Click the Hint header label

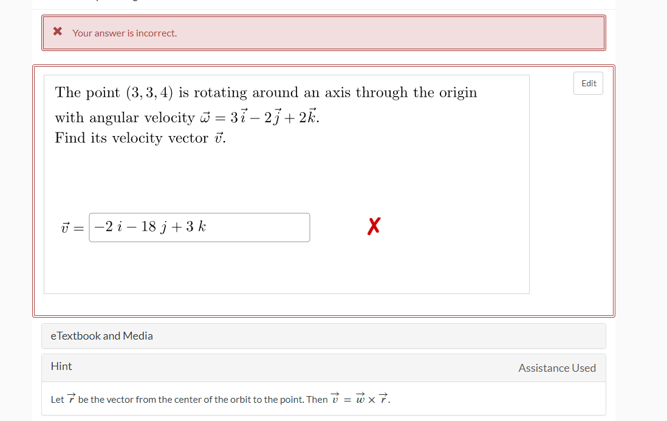coord(61,366)
